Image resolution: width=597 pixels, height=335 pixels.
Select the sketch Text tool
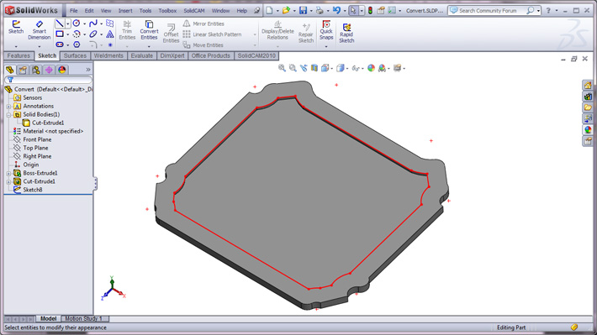[x=110, y=34]
